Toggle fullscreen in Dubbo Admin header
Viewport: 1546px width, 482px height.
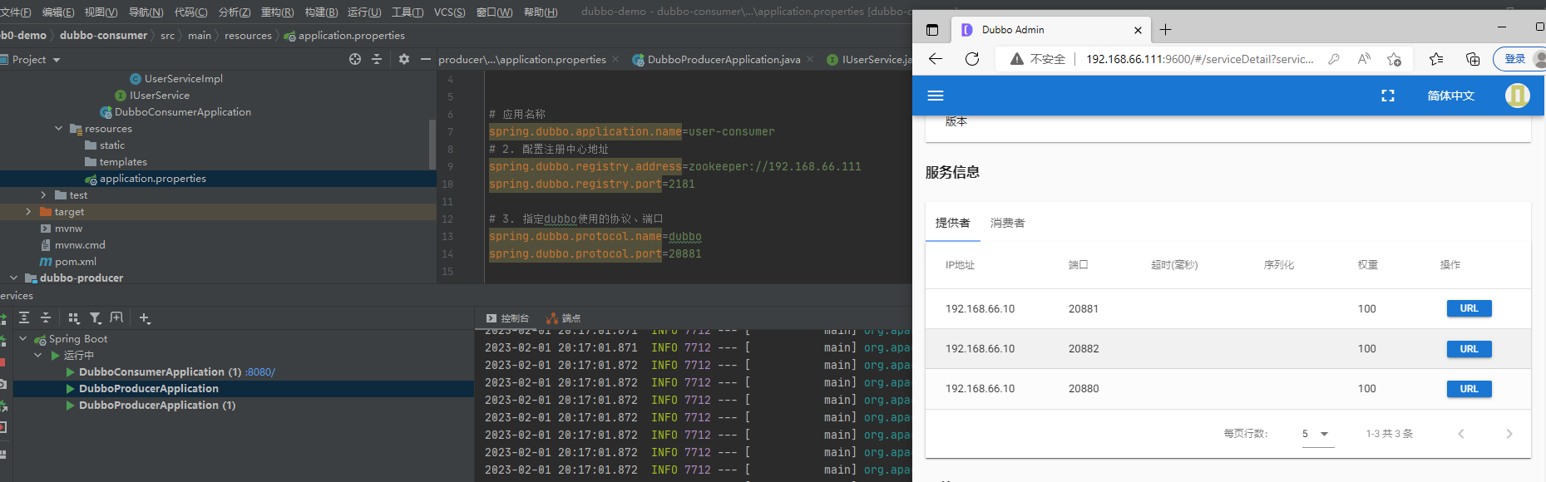(1388, 96)
